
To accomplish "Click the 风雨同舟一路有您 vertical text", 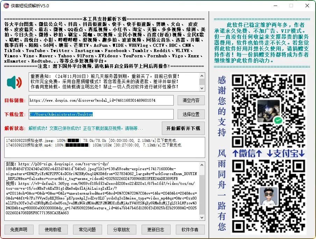I will [222, 190].
